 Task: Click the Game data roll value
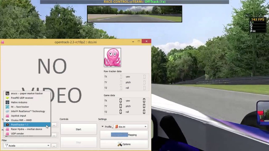pyautogui.click(x=144, y=112)
